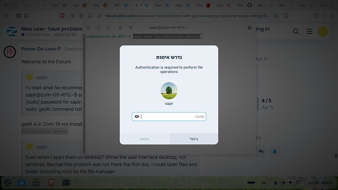
Task: Open terminal hamburger menu icon
Action: (121, 28)
